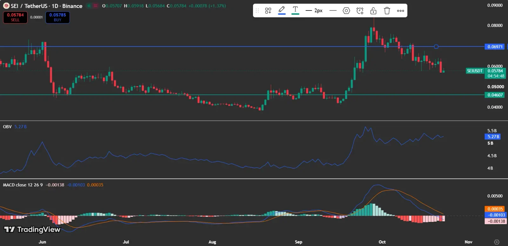The width and height of the screenshot is (508, 246).
Task: Click the green 0.04607 price label
Action: pyautogui.click(x=495, y=95)
